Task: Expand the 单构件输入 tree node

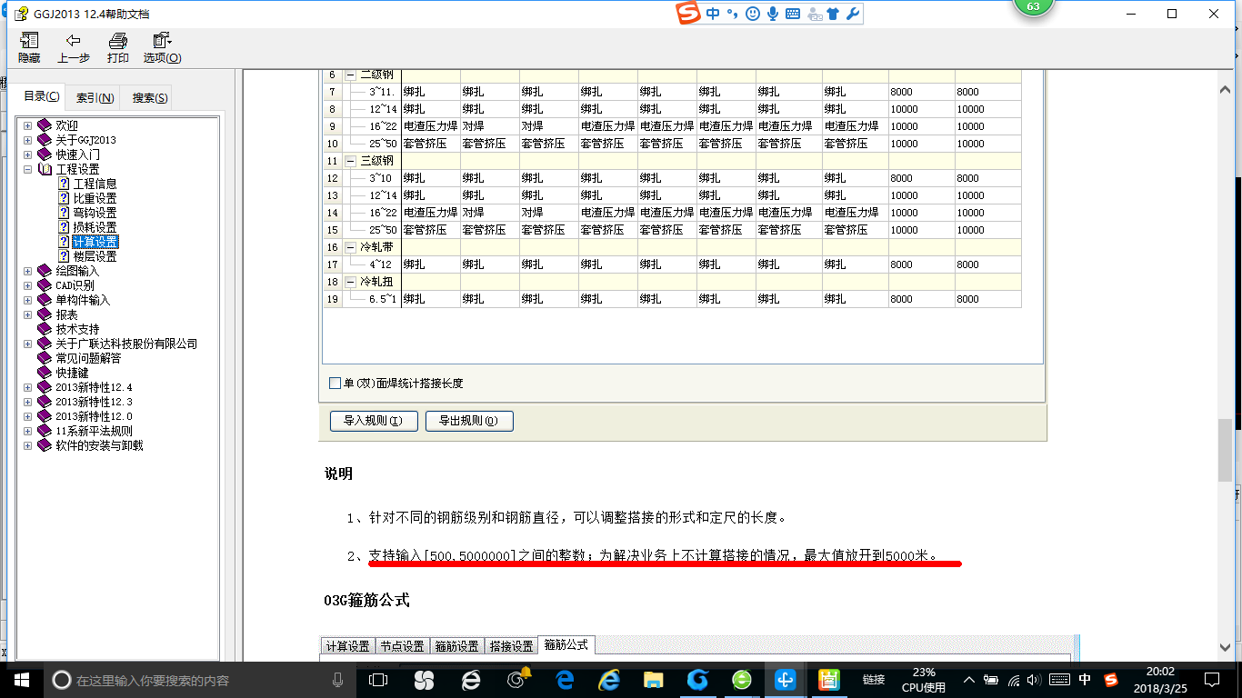Action: pyautogui.click(x=27, y=300)
